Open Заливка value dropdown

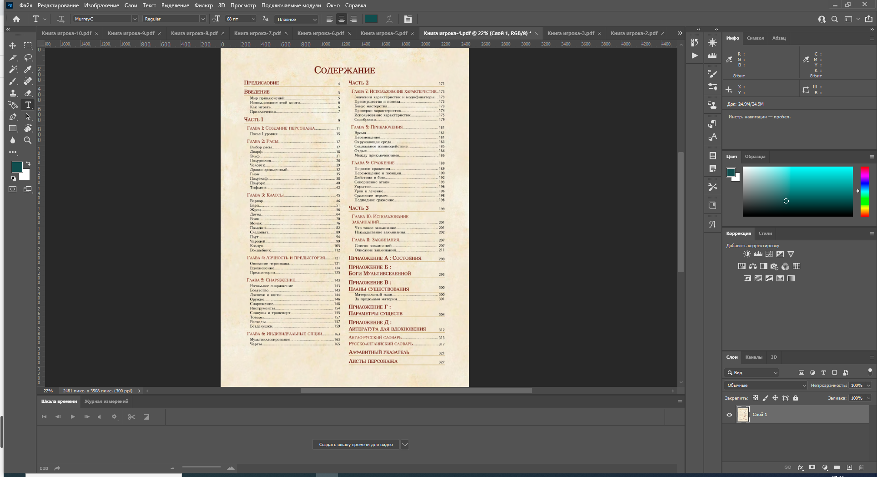(x=868, y=398)
